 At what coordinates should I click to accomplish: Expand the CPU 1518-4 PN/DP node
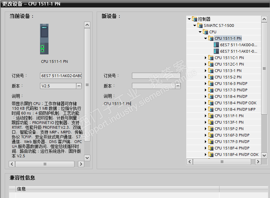point(206,96)
